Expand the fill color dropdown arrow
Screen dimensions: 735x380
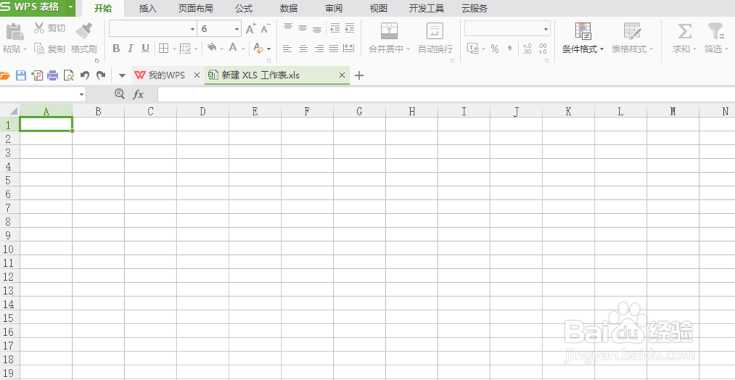click(x=222, y=49)
